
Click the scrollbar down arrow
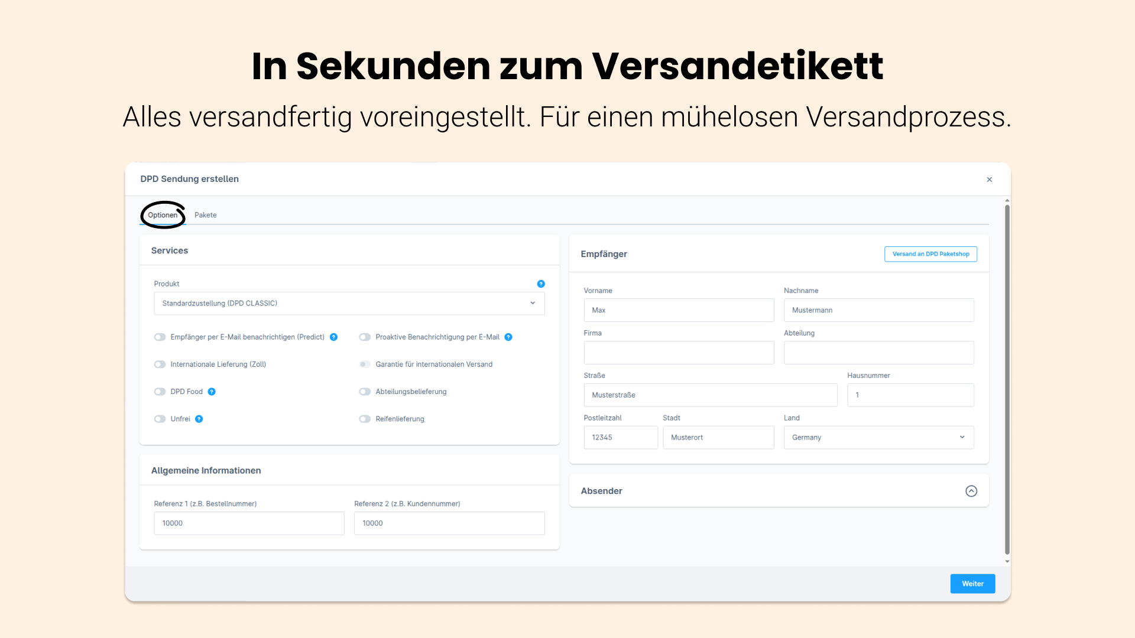coord(1007,562)
